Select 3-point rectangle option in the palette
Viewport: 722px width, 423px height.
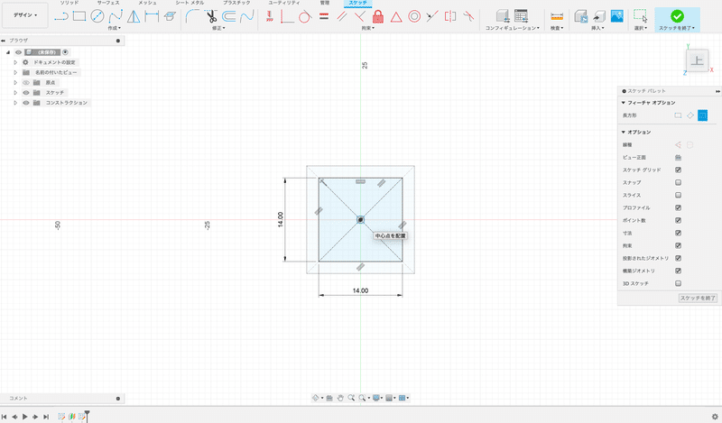coord(690,115)
